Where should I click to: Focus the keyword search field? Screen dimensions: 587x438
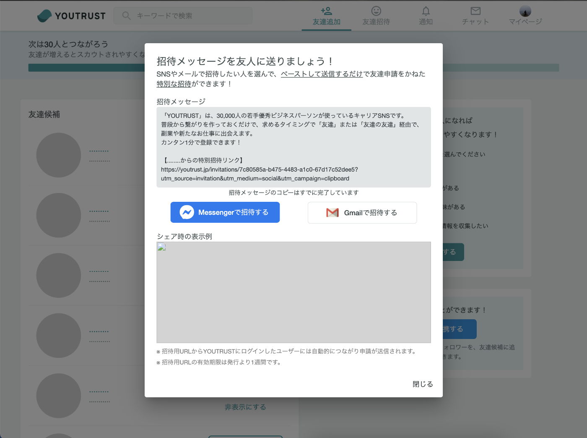pyautogui.click(x=183, y=16)
